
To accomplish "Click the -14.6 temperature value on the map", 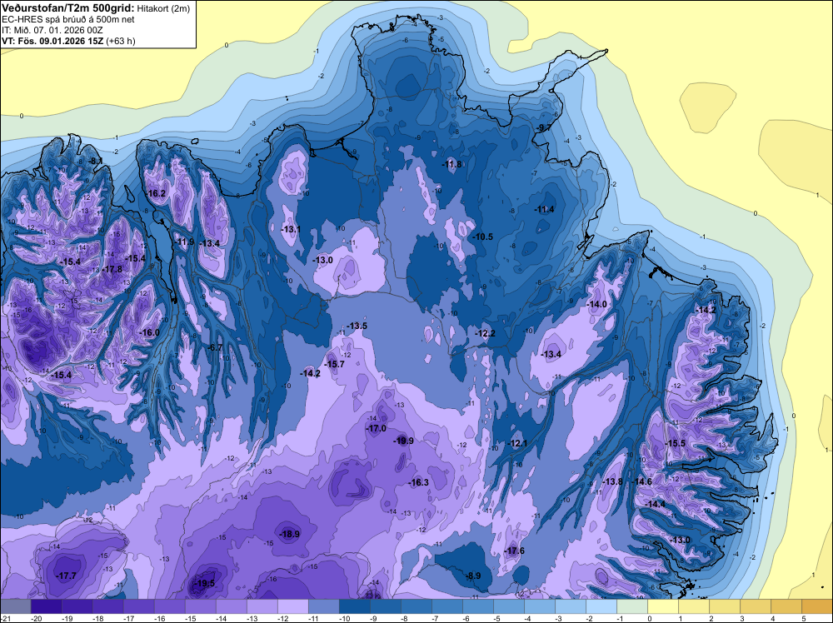I will [641, 481].
